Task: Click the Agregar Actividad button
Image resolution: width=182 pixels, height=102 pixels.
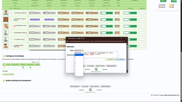Action: pos(8,74)
